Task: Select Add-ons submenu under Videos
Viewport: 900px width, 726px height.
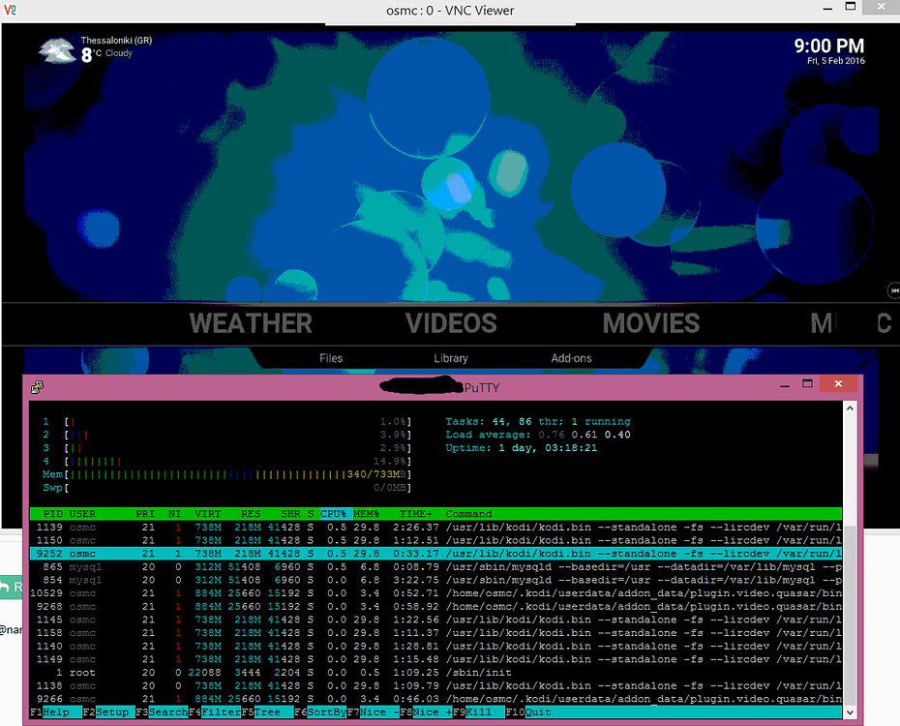Action: [571, 358]
